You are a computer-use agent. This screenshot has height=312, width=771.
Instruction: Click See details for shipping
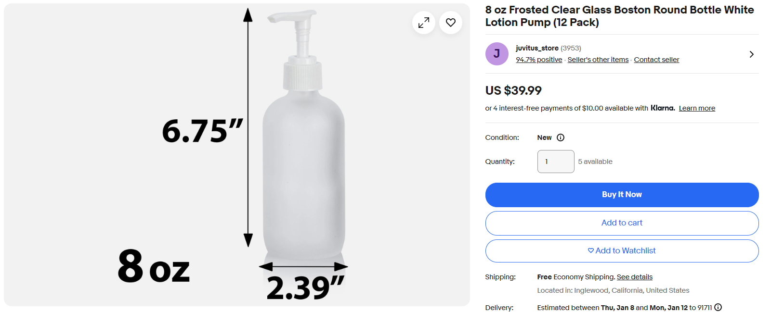[635, 277]
